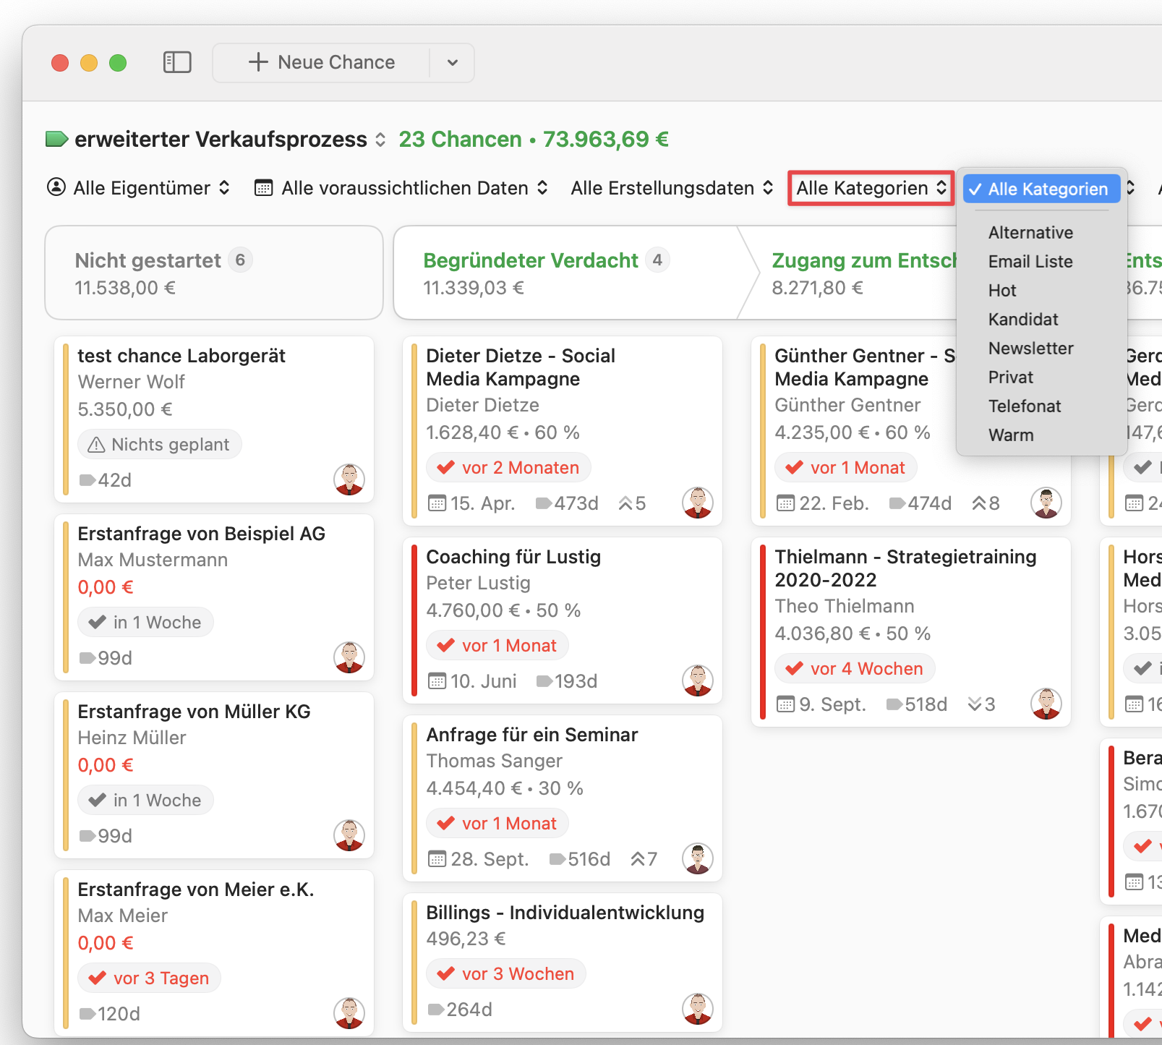
Task: Click Werner Wolf's avatar on the Laborgerät card
Action: [x=349, y=479]
